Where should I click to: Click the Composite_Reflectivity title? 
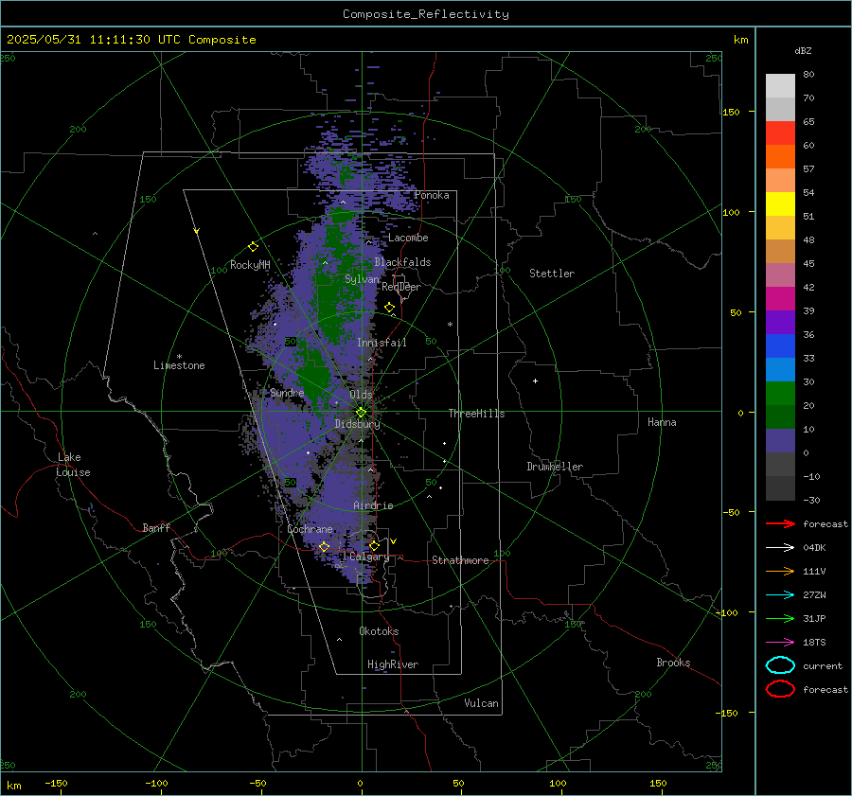point(426,14)
